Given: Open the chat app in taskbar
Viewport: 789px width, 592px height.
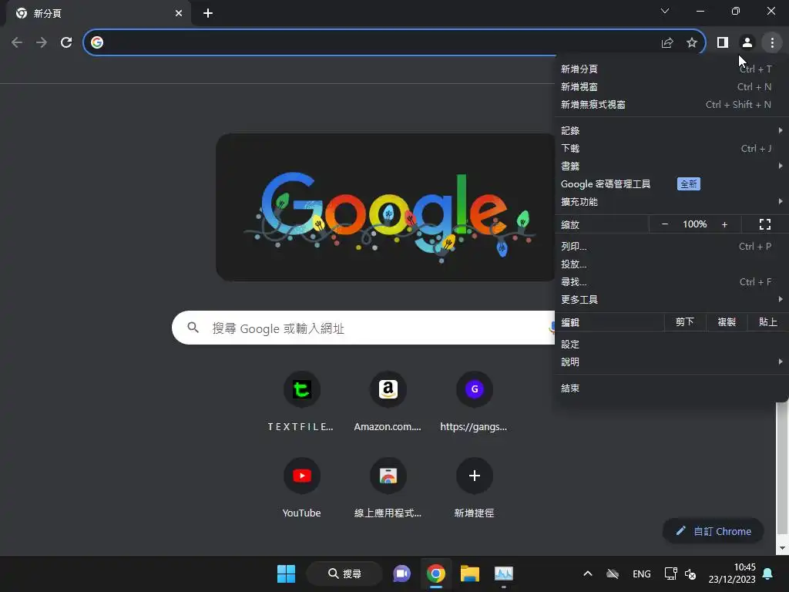Looking at the screenshot, I should (401, 573).
